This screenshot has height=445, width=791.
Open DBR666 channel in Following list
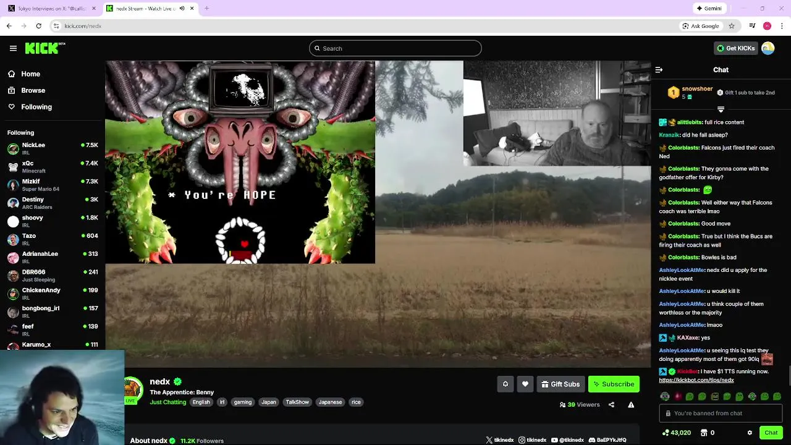[x=53, y=276]
